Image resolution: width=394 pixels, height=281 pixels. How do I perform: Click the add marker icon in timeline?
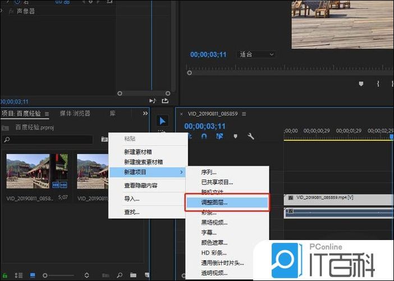[235, 136]
